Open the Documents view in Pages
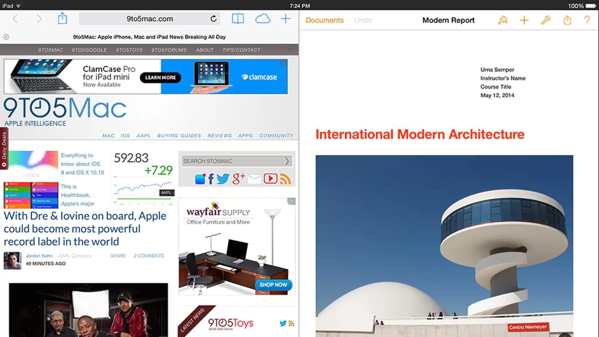The image size is (599, 337). click(x=324, y=20)
